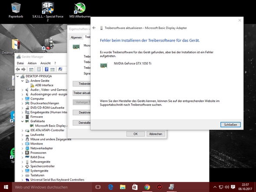This screenshot has height=192, width=256.
Task: Click the red circular app icon in taskbar
Action: click(159, 187)
